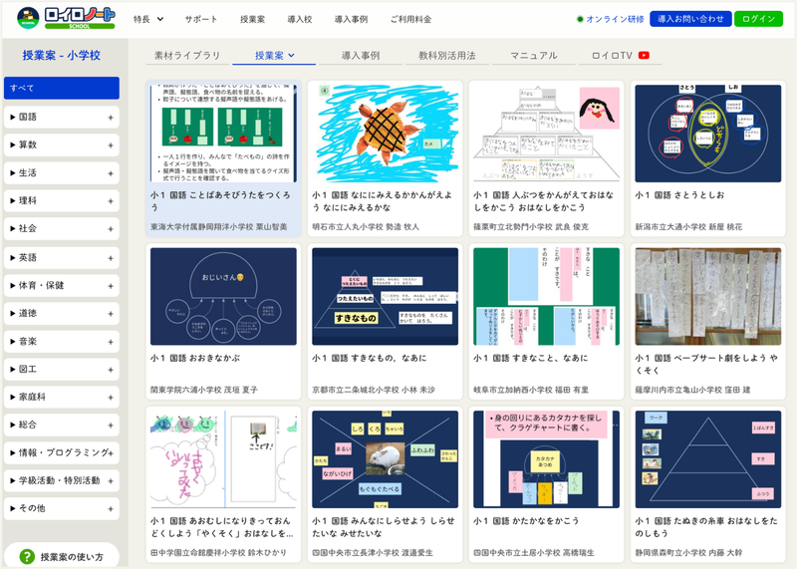Open the caterpillar drawing thumbnail

pyautogui.click(x=223, y=459)
